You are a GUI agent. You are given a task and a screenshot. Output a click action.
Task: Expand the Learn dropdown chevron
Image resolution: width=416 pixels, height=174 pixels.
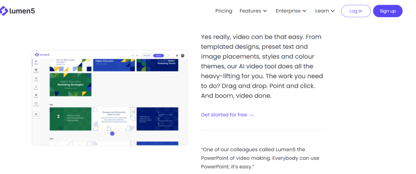(333, 11)
